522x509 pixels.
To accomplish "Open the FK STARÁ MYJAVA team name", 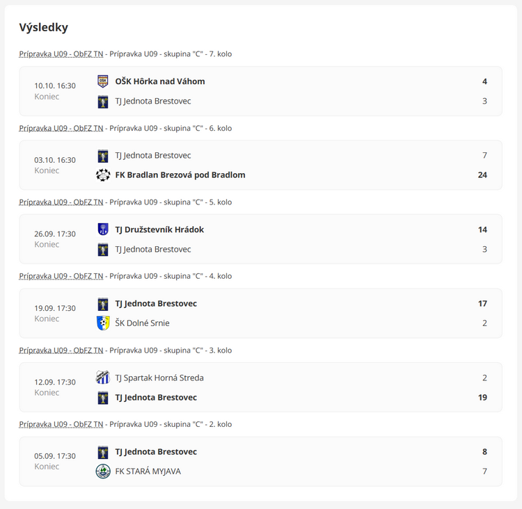I will (x=148, y=471).
